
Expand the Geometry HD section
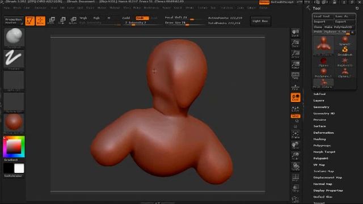coord(324,113)
